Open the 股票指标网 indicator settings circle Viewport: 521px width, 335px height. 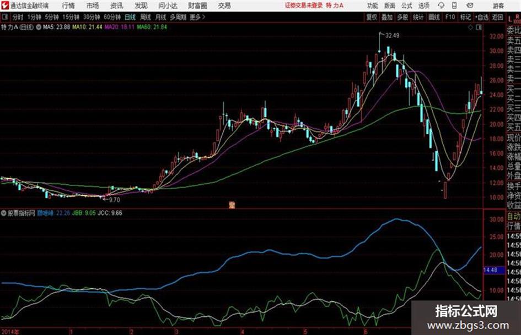pyautogui.click(x=4, y=213)
